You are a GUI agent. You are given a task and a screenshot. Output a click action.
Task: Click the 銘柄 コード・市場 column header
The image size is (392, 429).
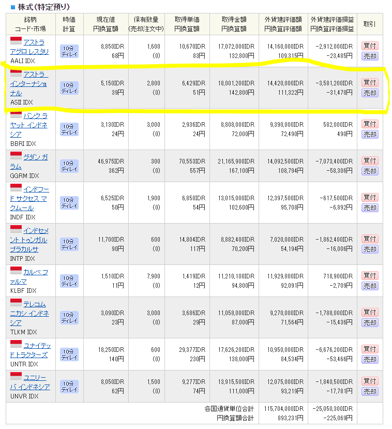pyautogui.click(x=31, y=24)
